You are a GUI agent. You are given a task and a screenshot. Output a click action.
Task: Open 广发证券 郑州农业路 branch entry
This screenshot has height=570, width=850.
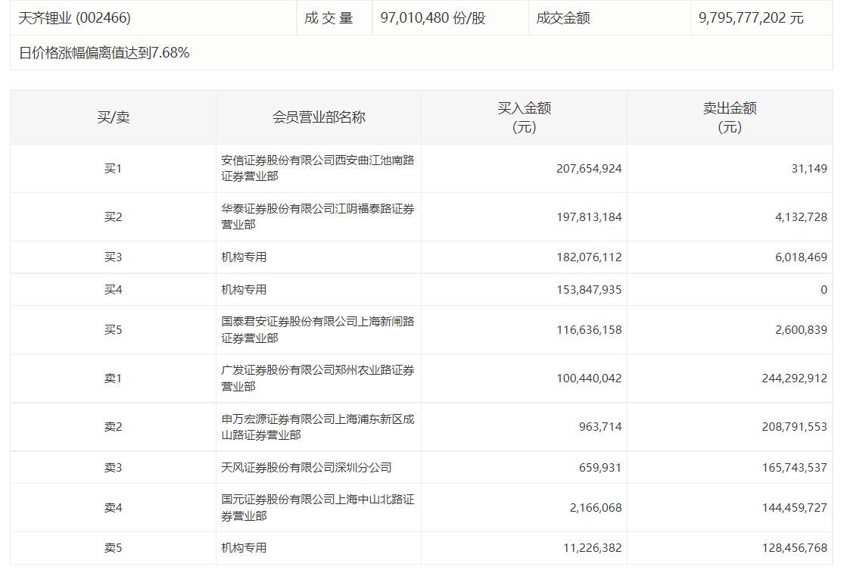tap(317, 378)
